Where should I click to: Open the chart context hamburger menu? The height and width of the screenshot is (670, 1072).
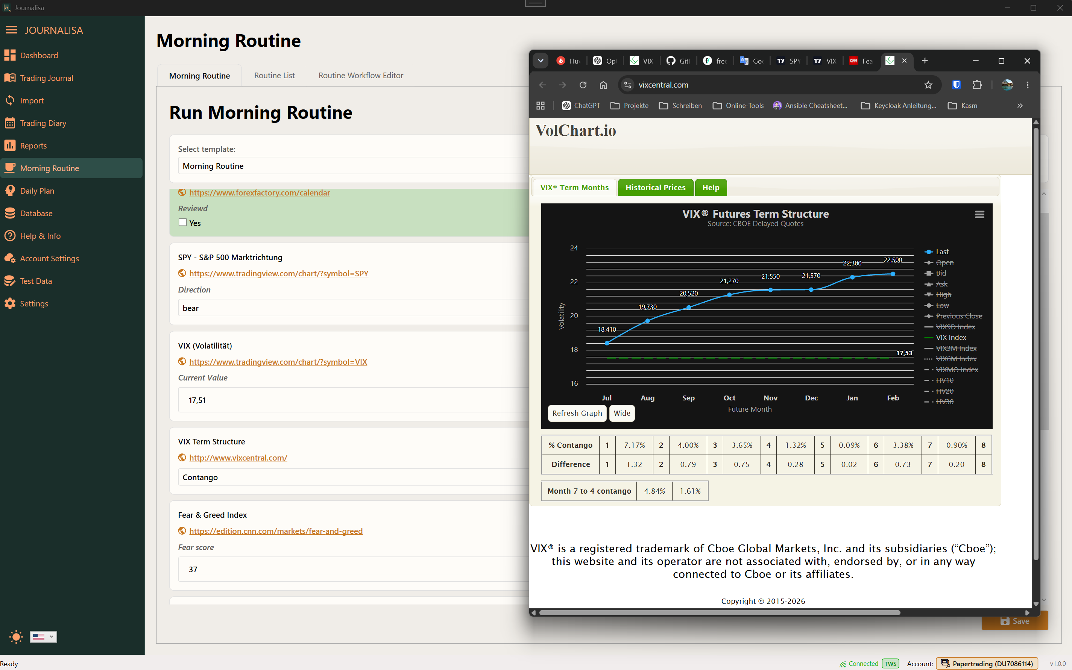pos(979,214)
